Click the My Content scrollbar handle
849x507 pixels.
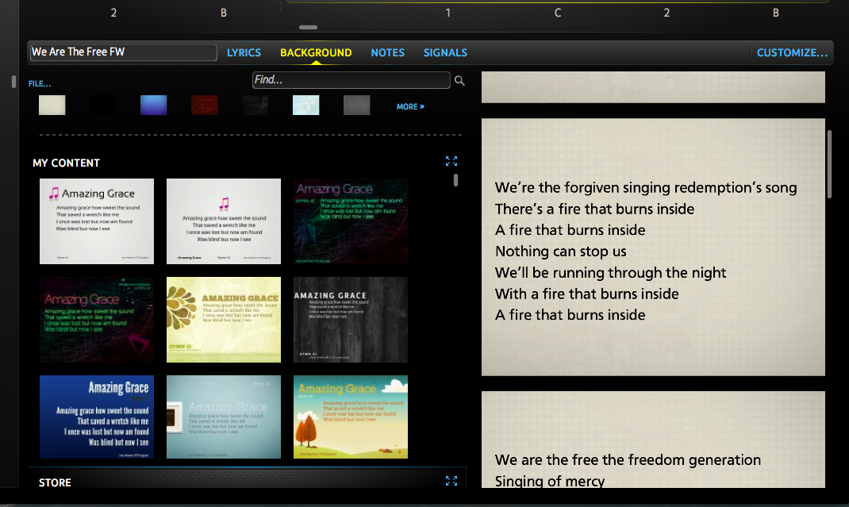[x=456, y=180]
